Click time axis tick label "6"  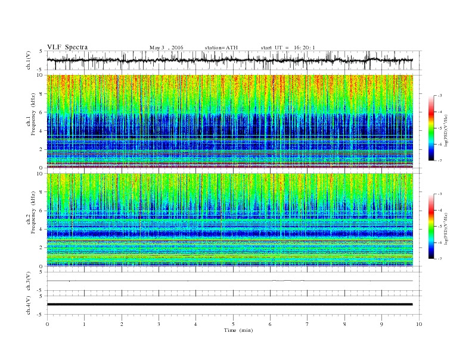tap(270, 324)
